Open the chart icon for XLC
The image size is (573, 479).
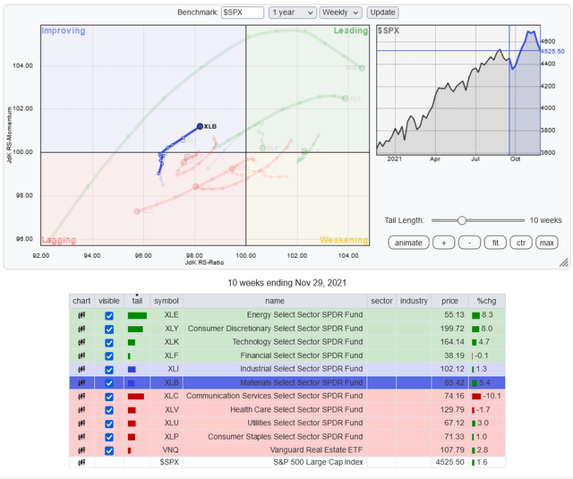click(81, 397)
